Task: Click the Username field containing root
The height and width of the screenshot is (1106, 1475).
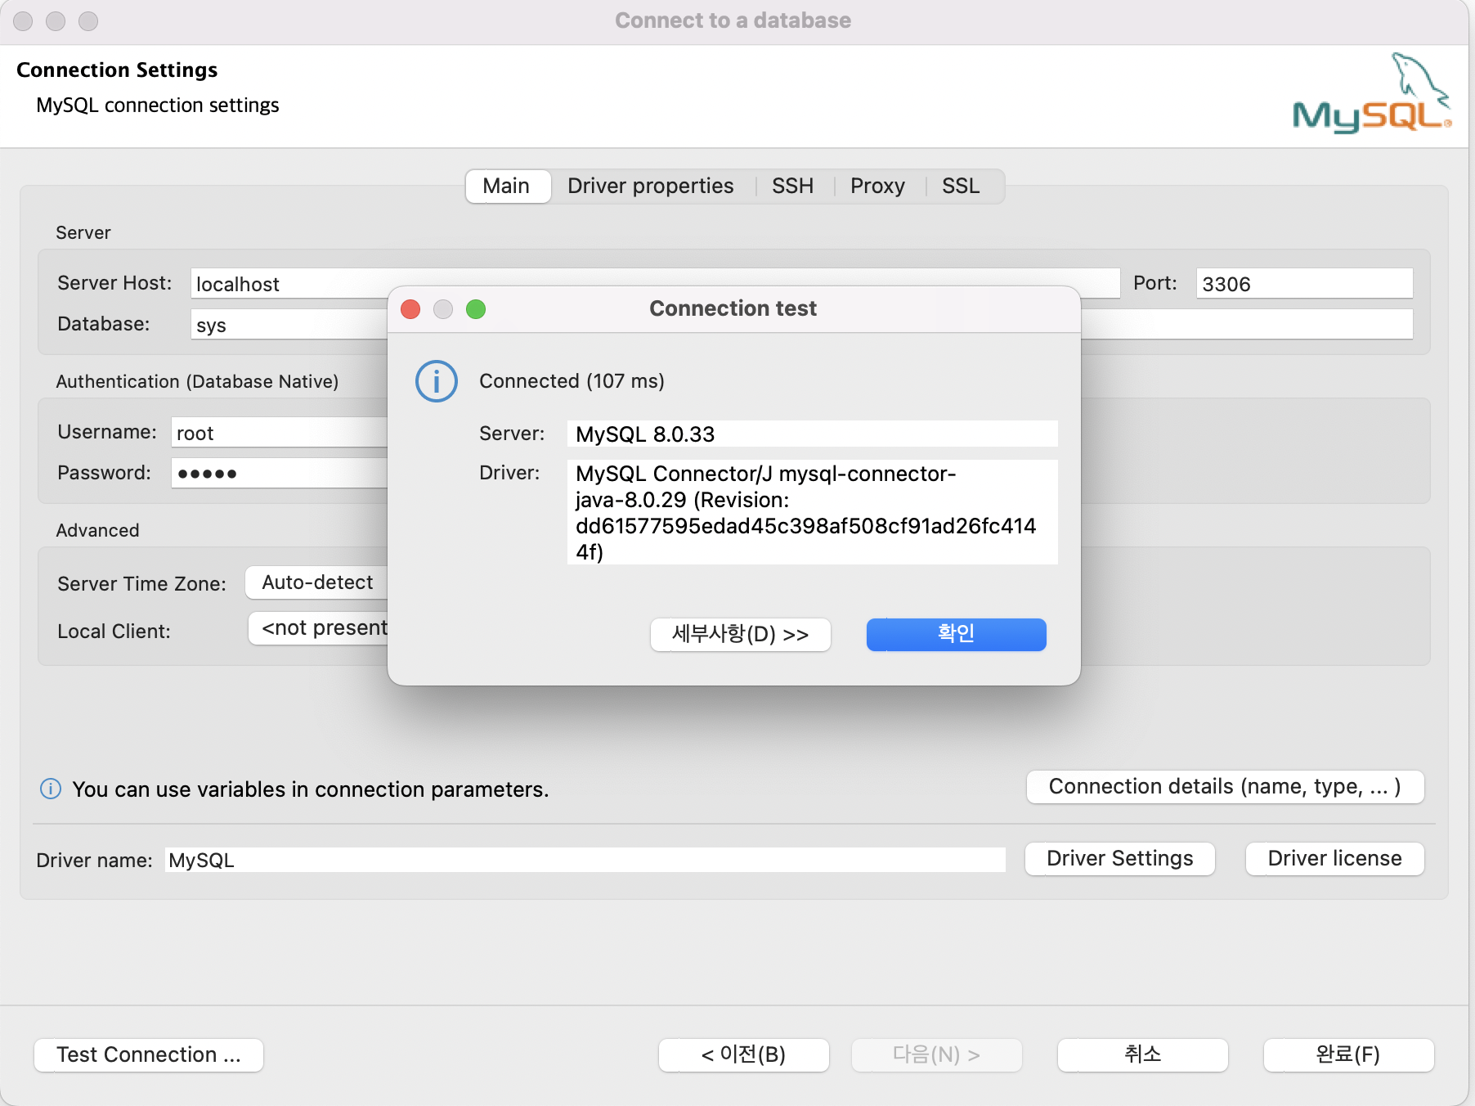Action: [280, 433]
